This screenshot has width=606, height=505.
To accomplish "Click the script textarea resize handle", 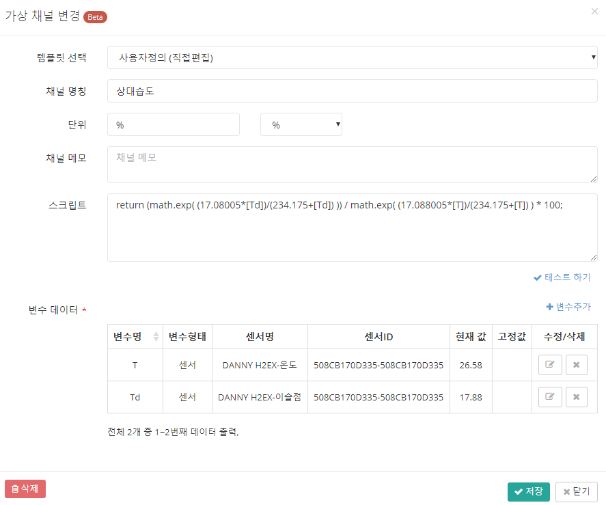I will 594,258.
